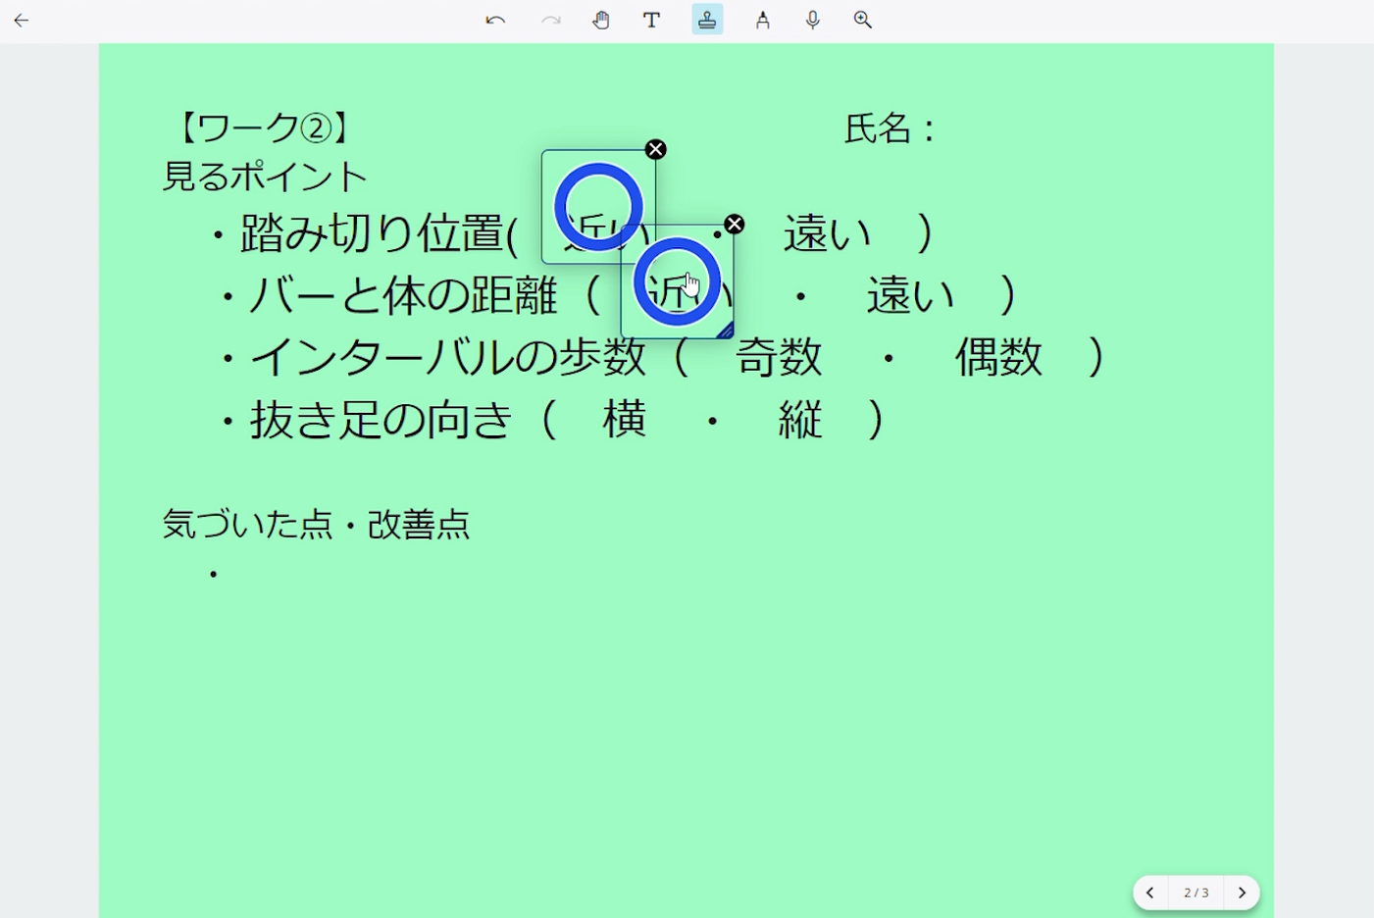Click the 氏名： label
Screen dimensions: 1374x918
coord(891,128)
